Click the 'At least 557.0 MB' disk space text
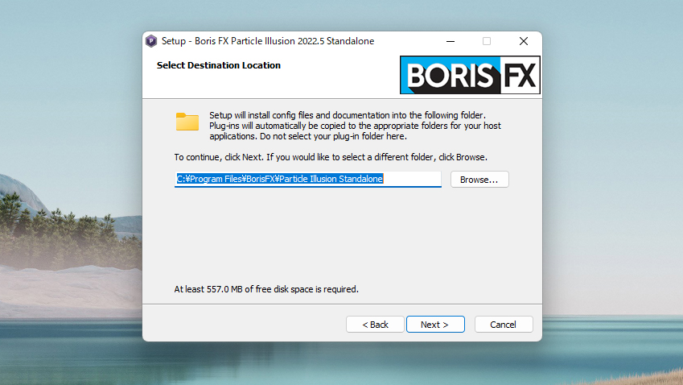This screenshot has width=683, height=385. (266, 289)
